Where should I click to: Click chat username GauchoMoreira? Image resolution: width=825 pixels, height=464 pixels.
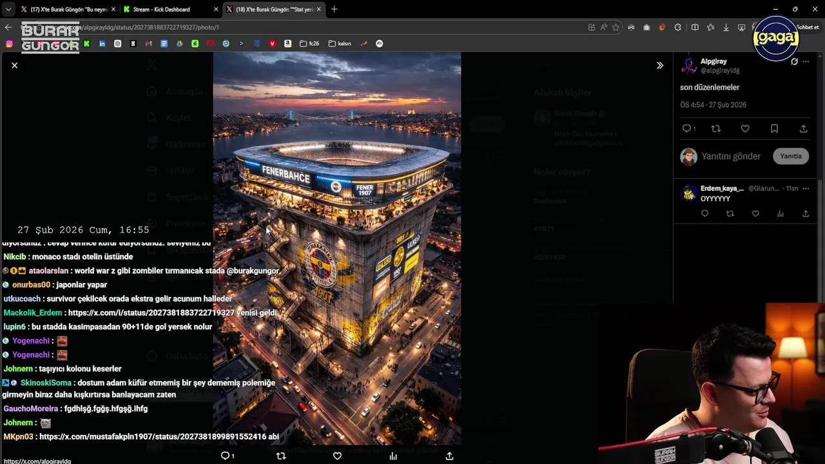tap(31, 409)
